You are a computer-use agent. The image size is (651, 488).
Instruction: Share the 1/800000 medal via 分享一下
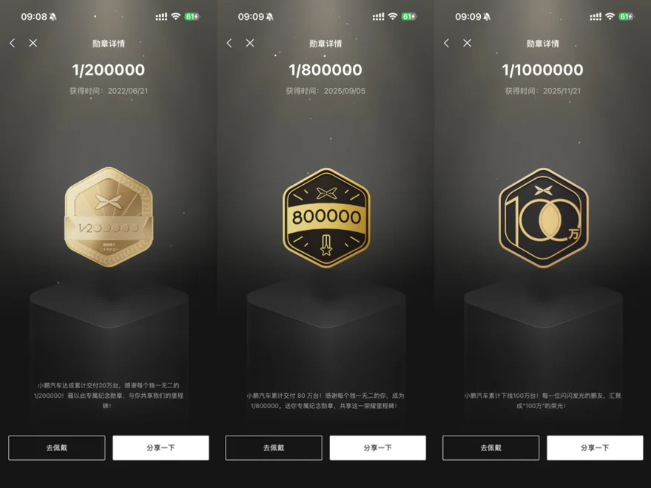click(x=378, y=448)
